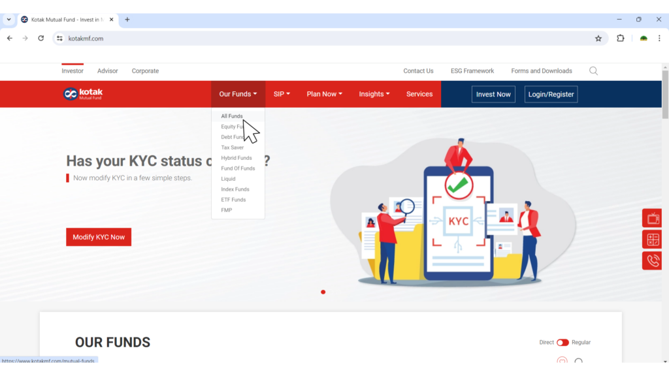Image resolution: width=669 pixels, height=376 pixels.
Task: Open the browser extensions puzzle icon
Action: (621, 39)
